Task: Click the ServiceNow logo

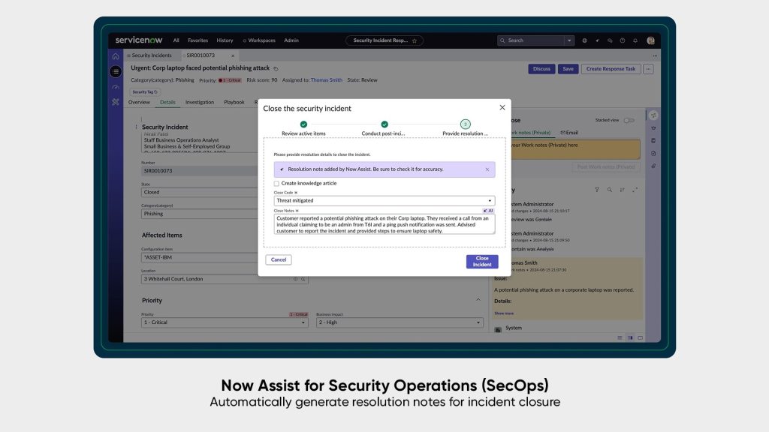Action: pyautogui.click(x=139, y=40)
